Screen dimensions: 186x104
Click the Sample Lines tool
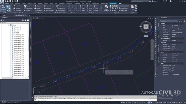60,8
